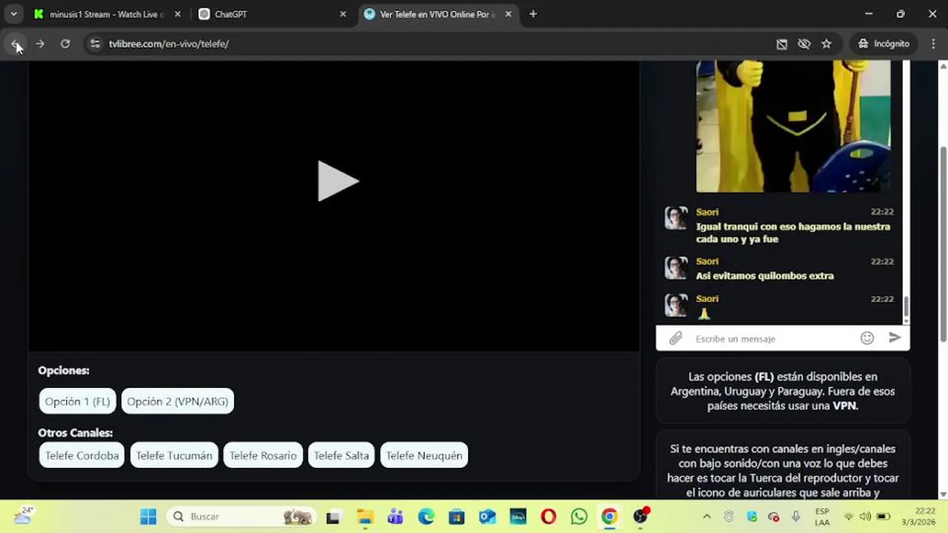This screenshot has height=533, width=948.
Task: Open the emoji picker in chat
Action: [867, 338]
